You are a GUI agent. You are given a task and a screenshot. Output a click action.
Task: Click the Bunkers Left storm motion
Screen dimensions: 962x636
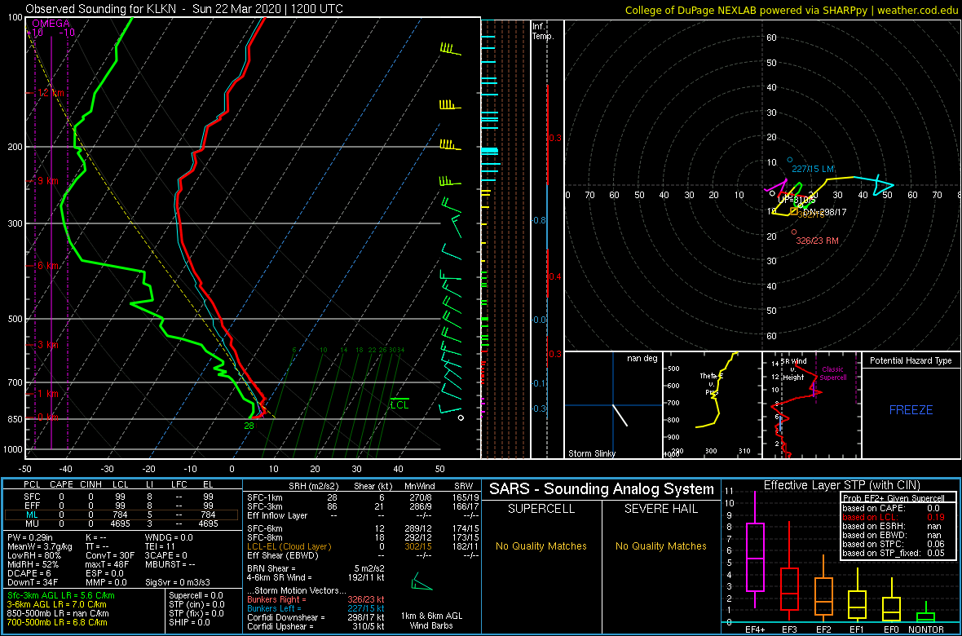316,608
